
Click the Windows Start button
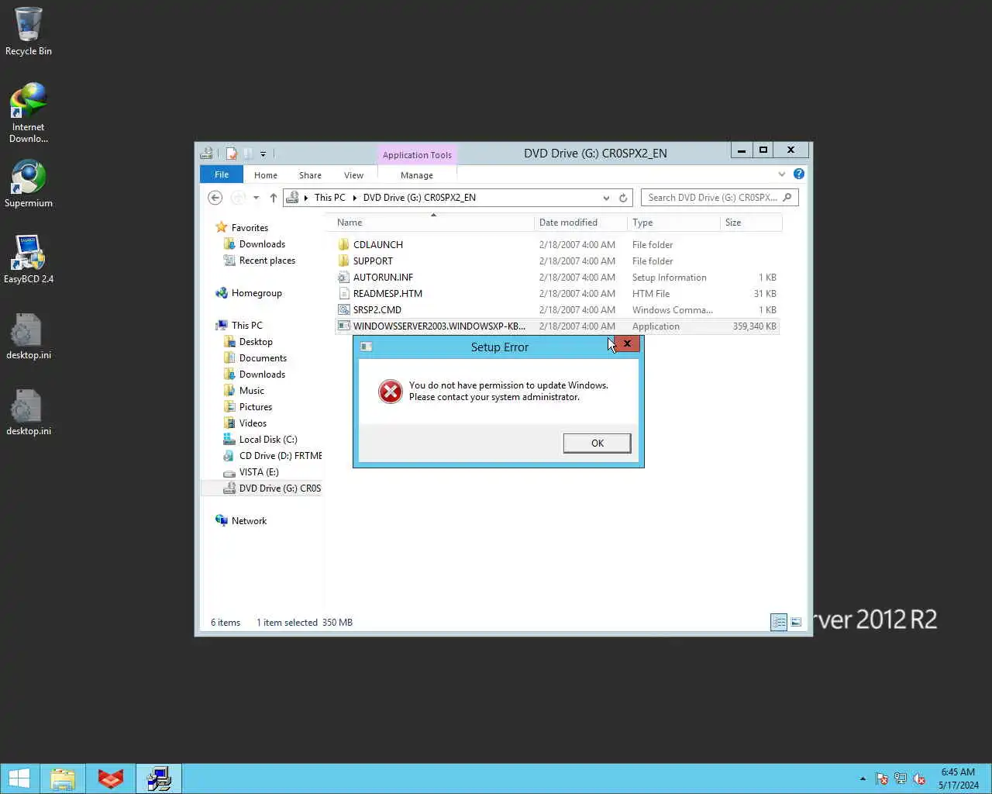point(19,778)
